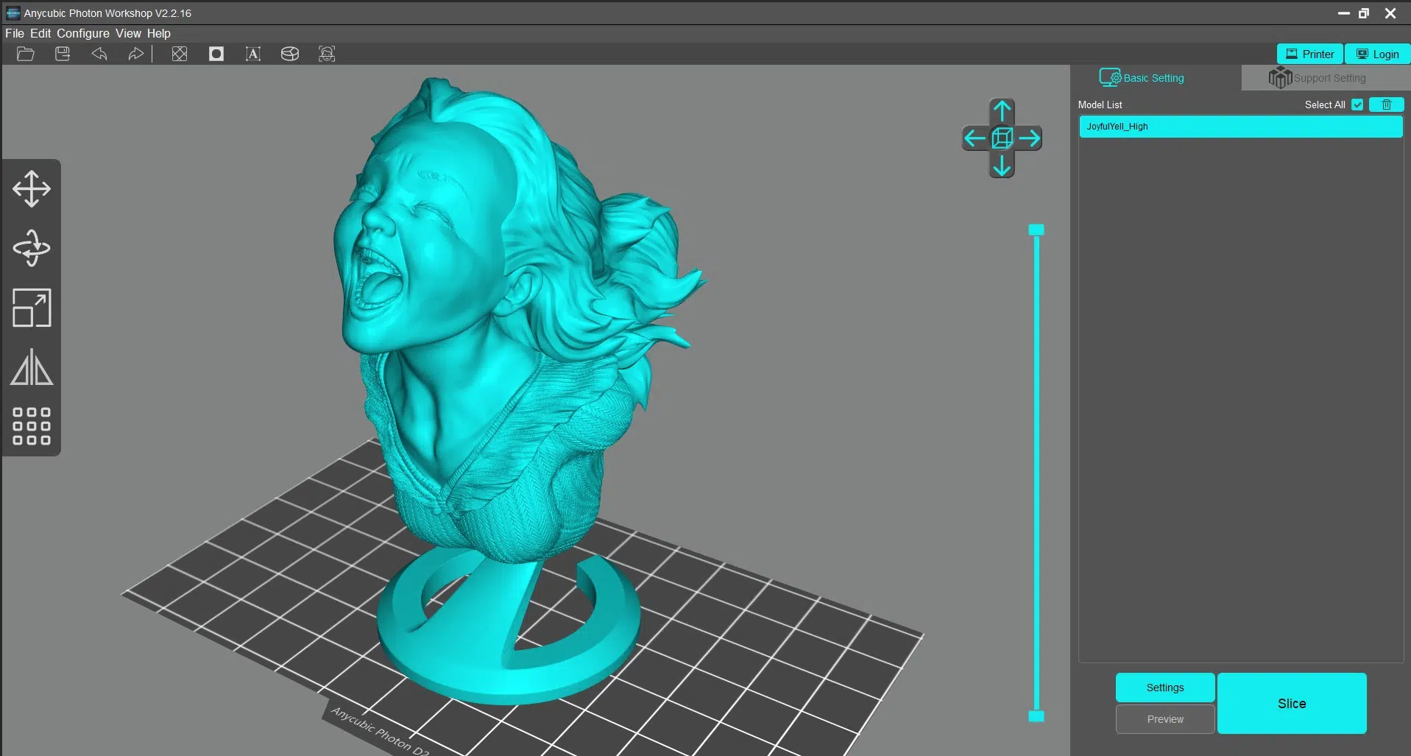Open the Settings button

click(x=1165, y=688)
